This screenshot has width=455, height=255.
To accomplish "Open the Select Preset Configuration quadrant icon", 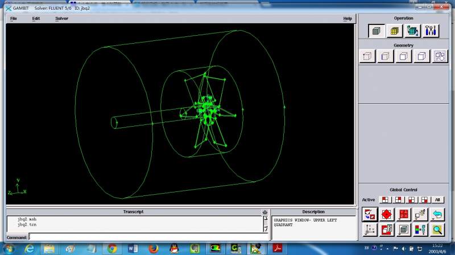I will [404, 215].
